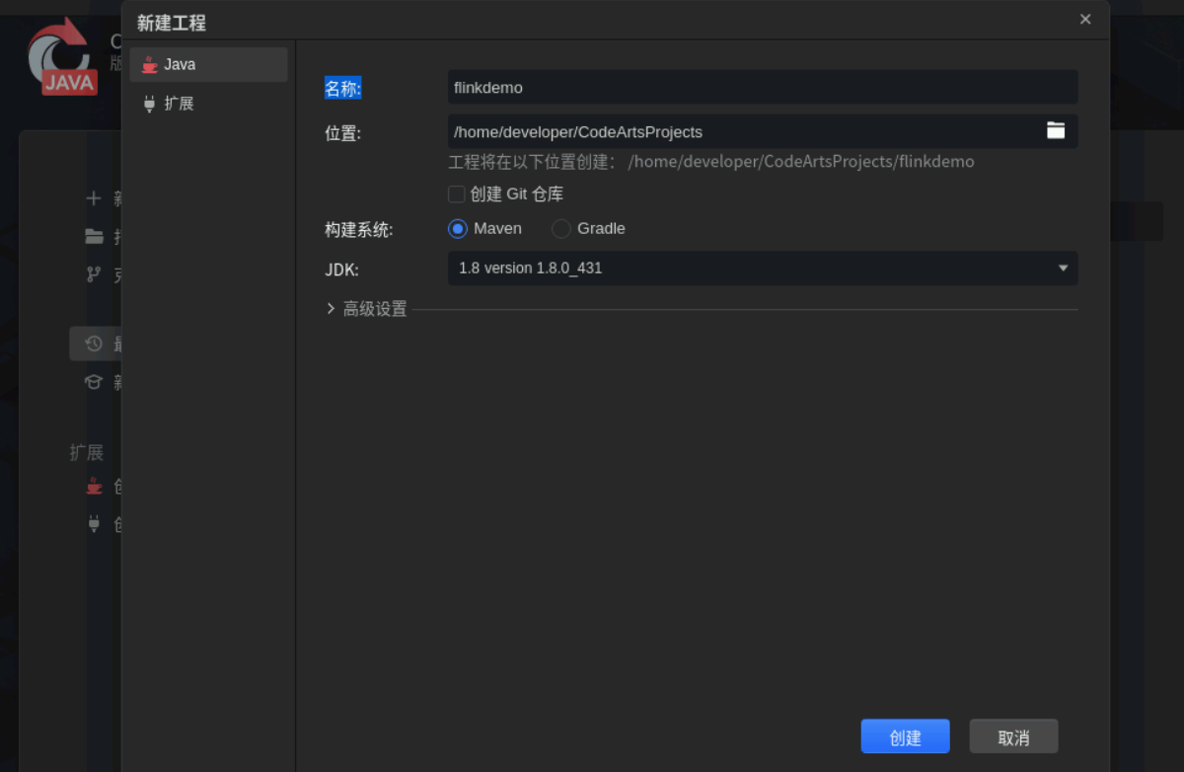Select the Java project type
1184x772 pixels.
coord(208,64)
